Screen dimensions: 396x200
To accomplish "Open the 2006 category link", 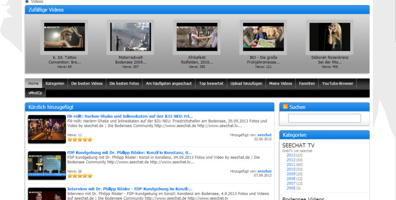I will [x=291, y=188].
